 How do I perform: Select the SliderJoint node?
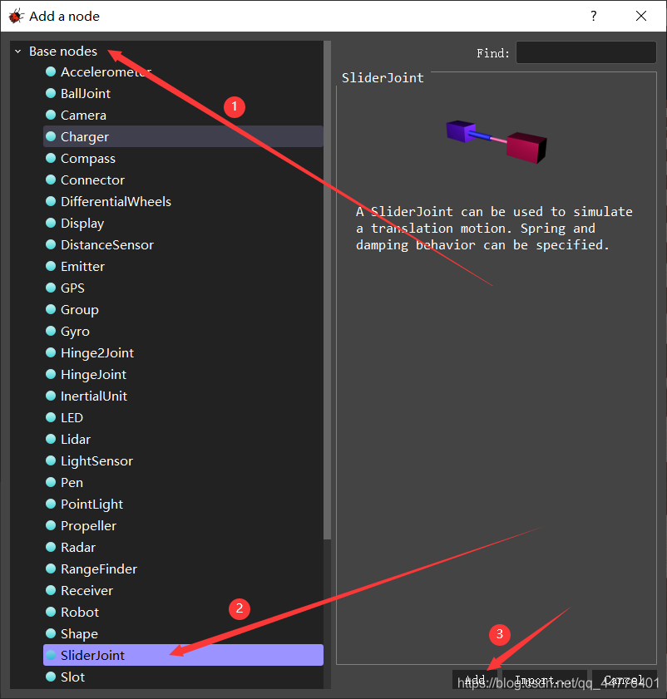click(183, 655)
